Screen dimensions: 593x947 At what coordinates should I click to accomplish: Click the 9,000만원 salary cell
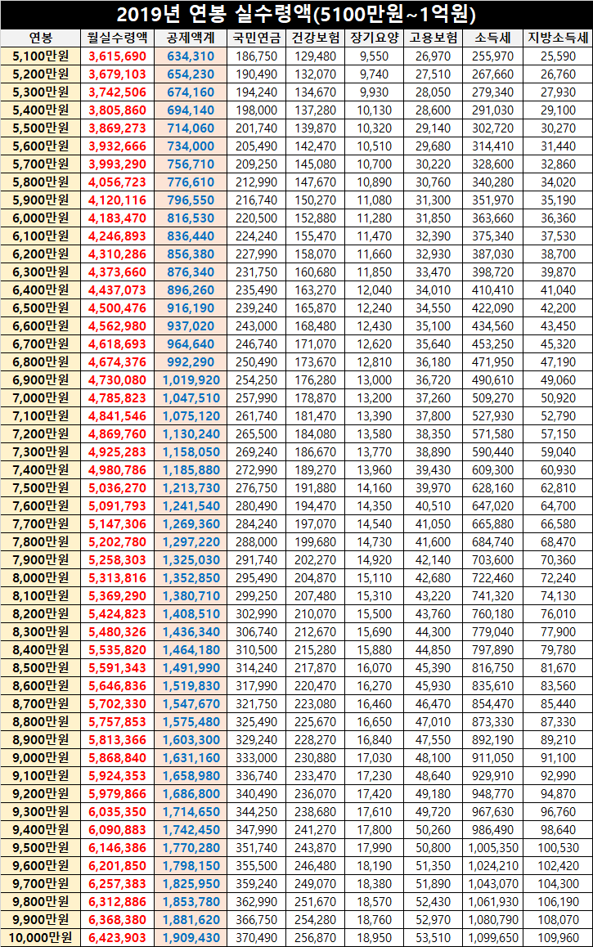coord(40,758)
